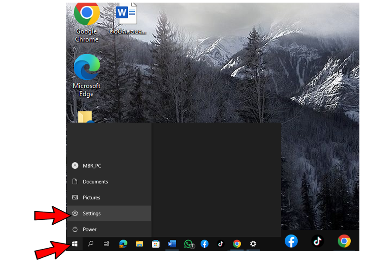The width and height of the screenshot is (369, 260).
Task: Switch to Word on the taskbar
Action: coord(172,244)
